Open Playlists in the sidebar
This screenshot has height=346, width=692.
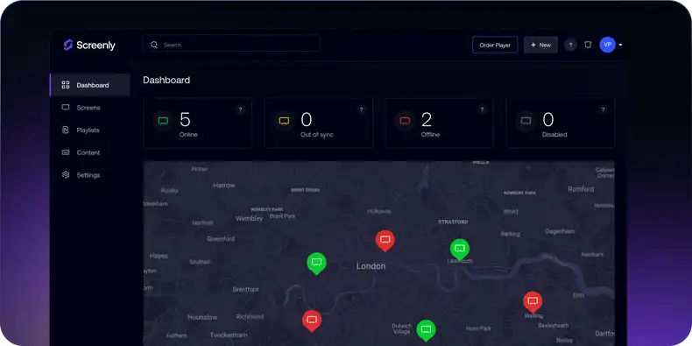[89, 131]
